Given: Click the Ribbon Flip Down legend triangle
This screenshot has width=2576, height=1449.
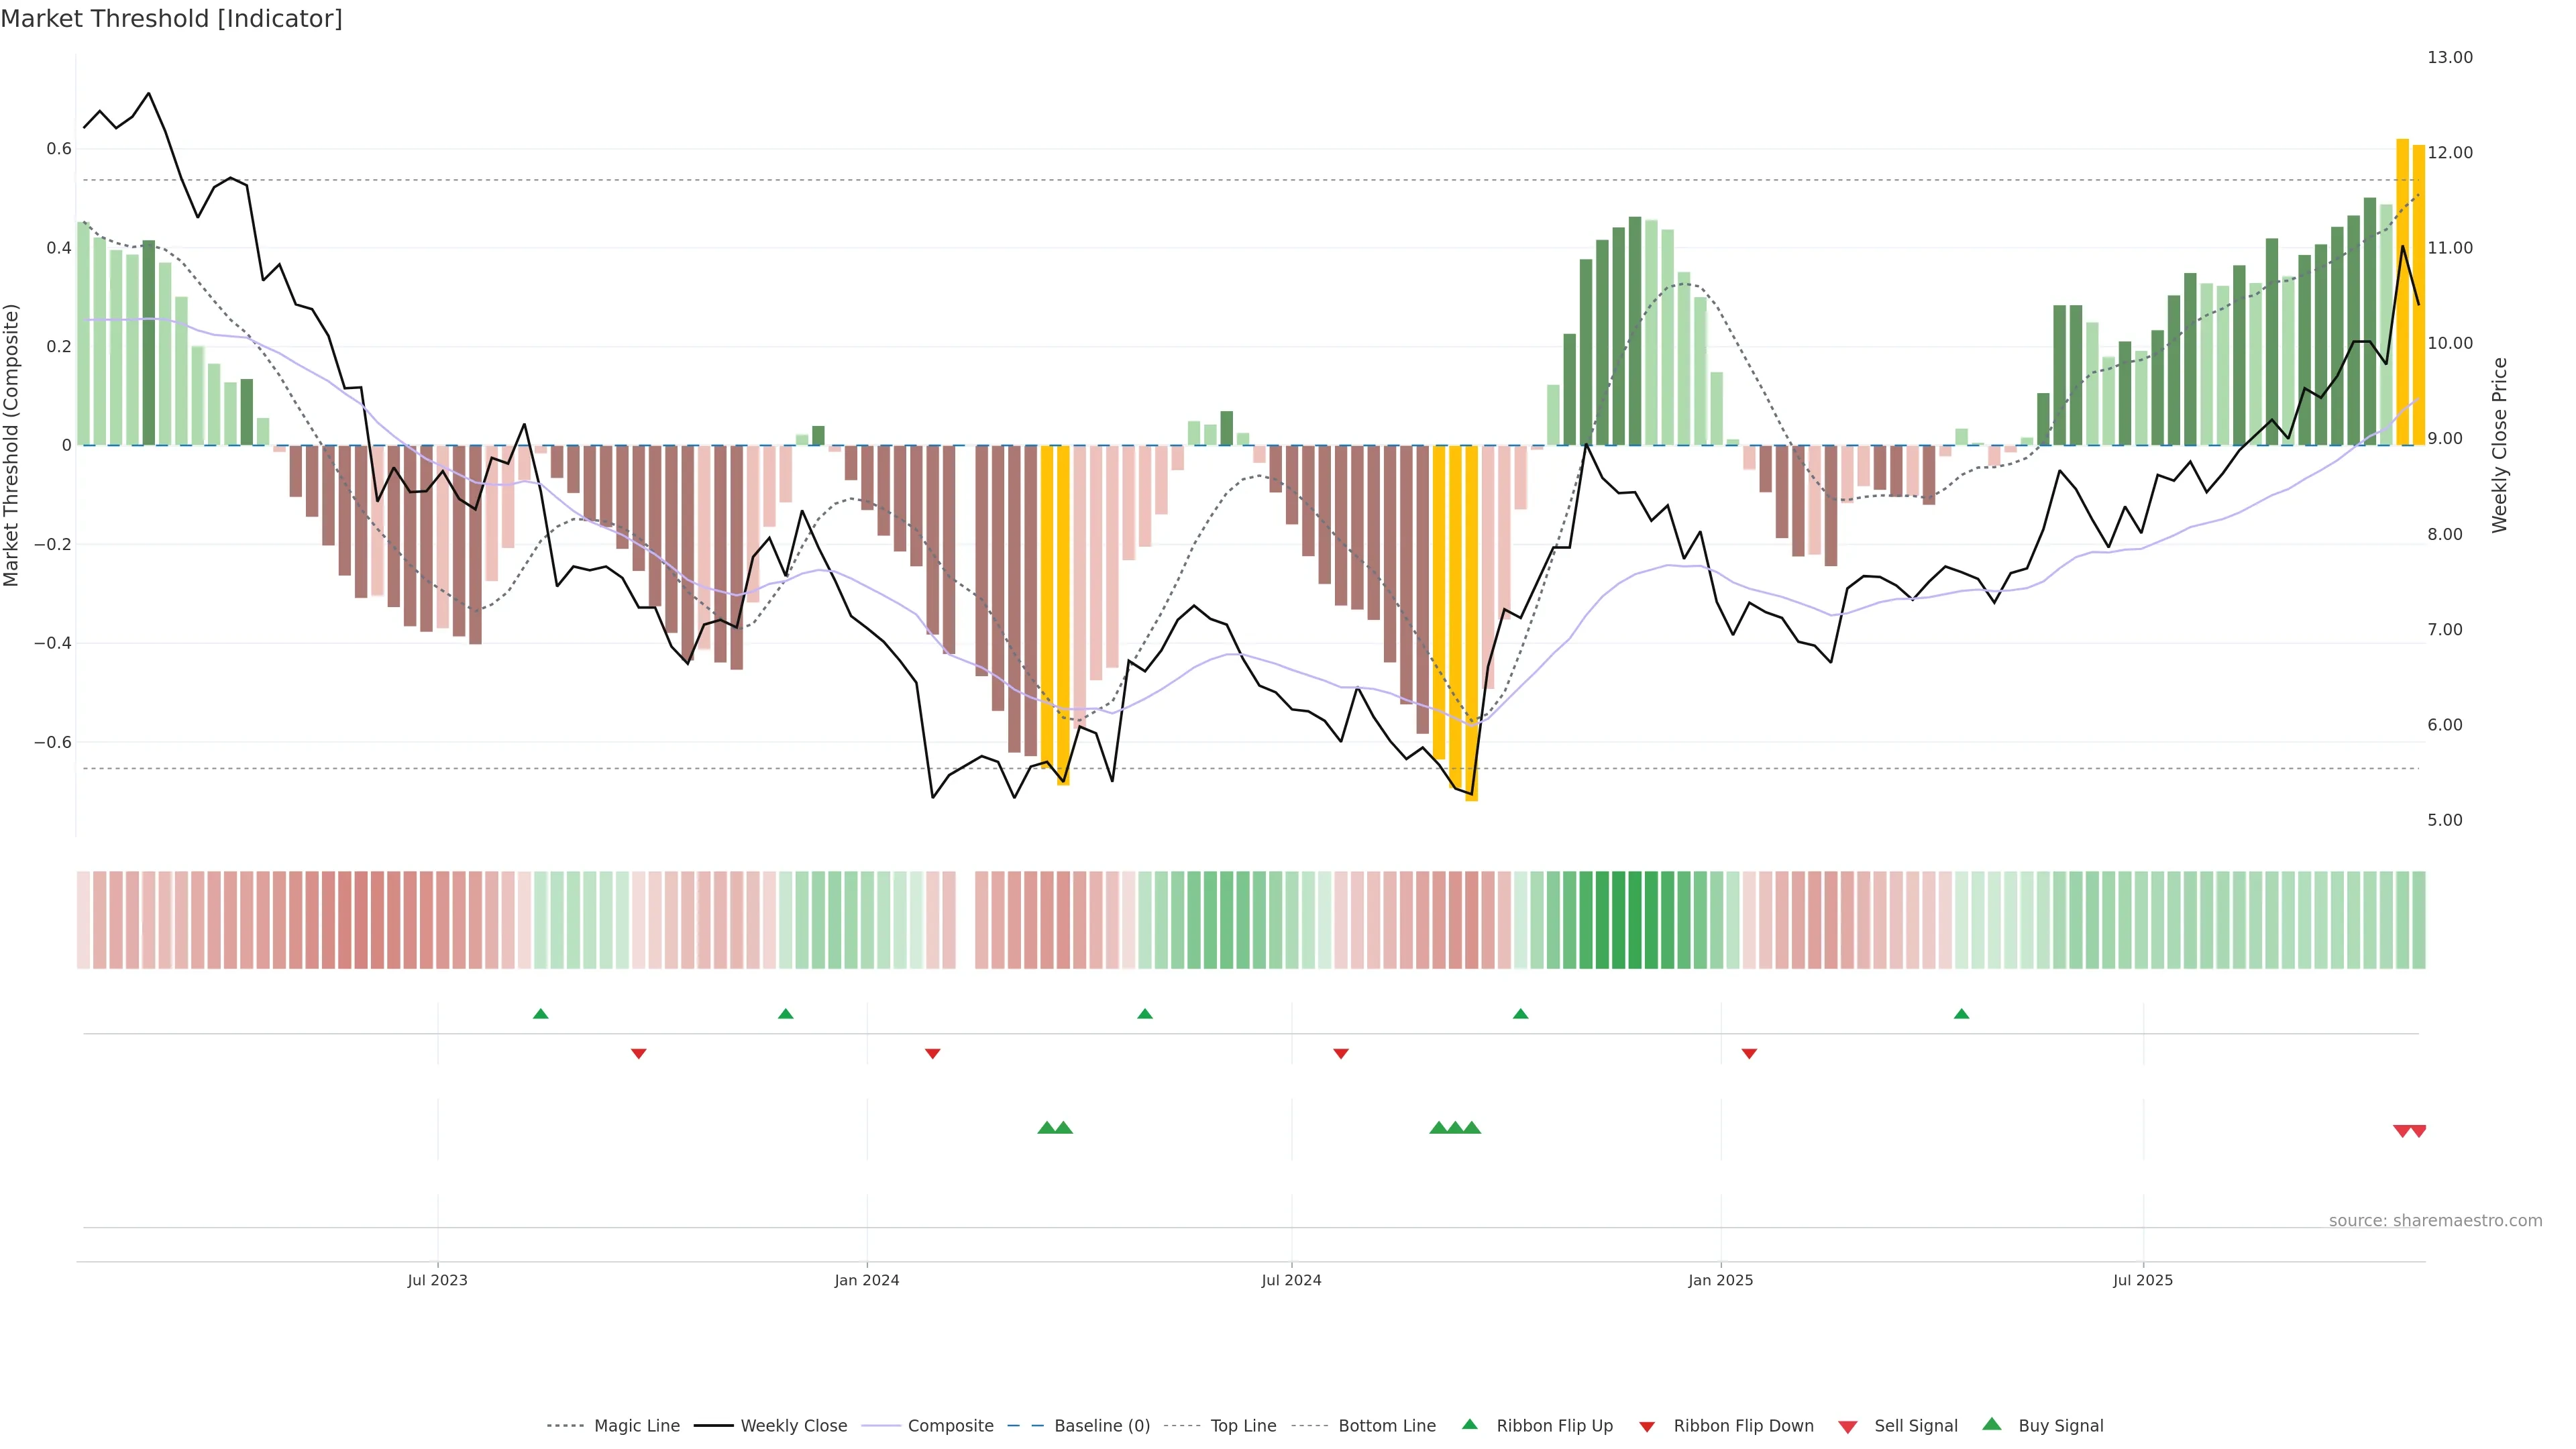Looking at the screenshot, I should click(1647, 1427).
